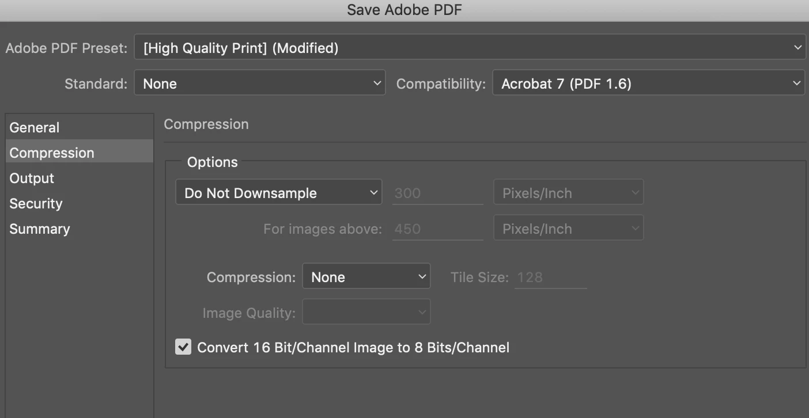Select the Security section
The width and height of the screenshot is (809, 418).
tap(36, 203)
